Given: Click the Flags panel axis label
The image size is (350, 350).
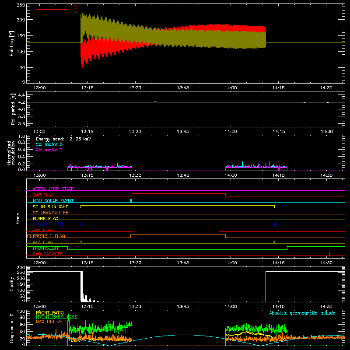Looking at the screenshot, I should coord(17,218).
